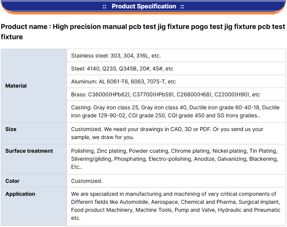287x227 pixels.
Task: Click the Stainless steel 303, 304 row
Action: [x=116, y=56]
